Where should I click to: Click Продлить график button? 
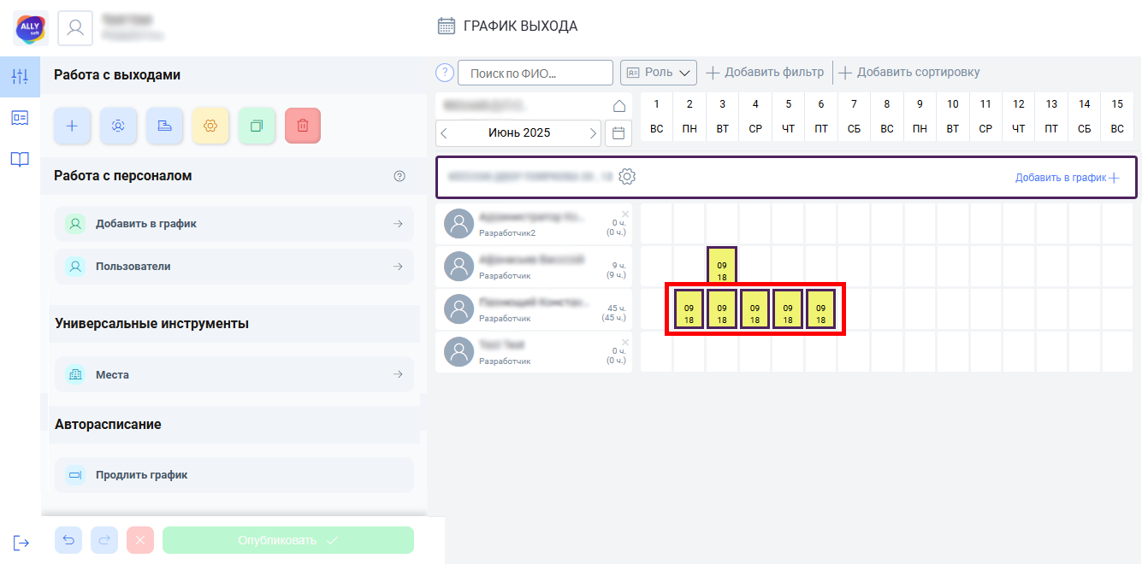point(234,475)
